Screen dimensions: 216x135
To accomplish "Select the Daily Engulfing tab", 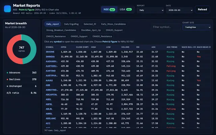I will point(71,24).
